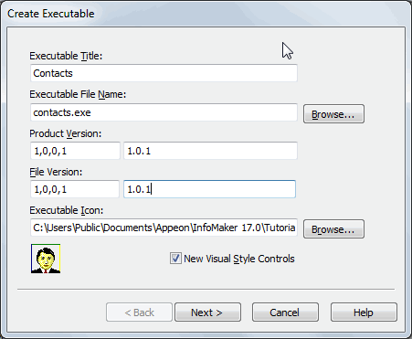This screenshot has width=412, height=339.
Task: Toggle New Visual Style Controls checkbox
Action: pyautogui.click(x=175, y=259)
